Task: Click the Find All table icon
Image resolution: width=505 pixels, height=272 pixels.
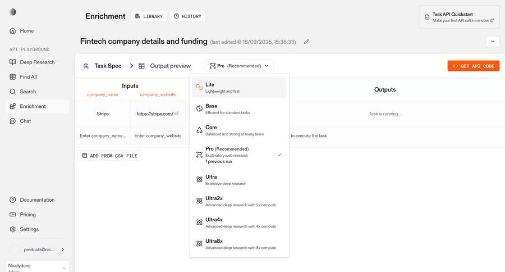Action: pyautogui.click(x=13, y=77)
